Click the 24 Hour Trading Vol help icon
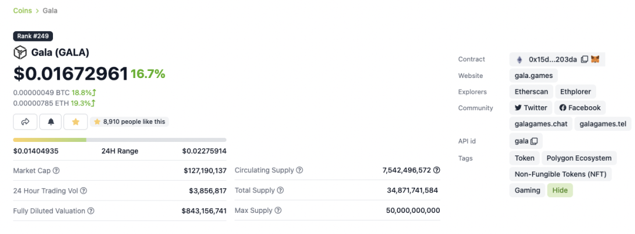The height and width of the screenshot is (234, 635). (83, 191)
